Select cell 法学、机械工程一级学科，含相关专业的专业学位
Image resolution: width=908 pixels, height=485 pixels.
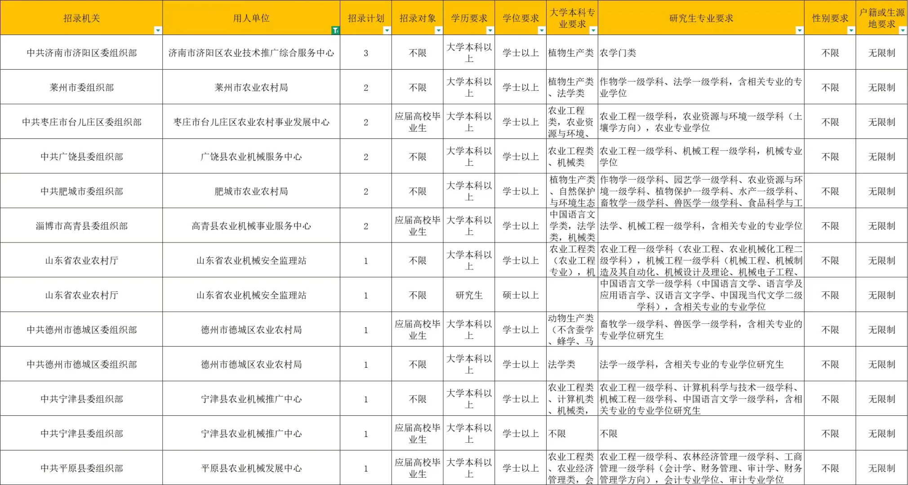(701, 225)
